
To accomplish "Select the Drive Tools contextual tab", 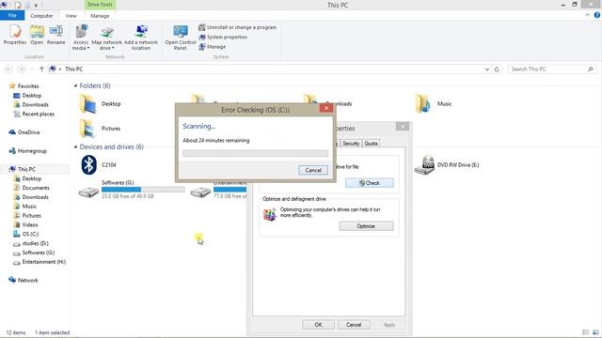I will pyautogui.click(x=100, y=5).
